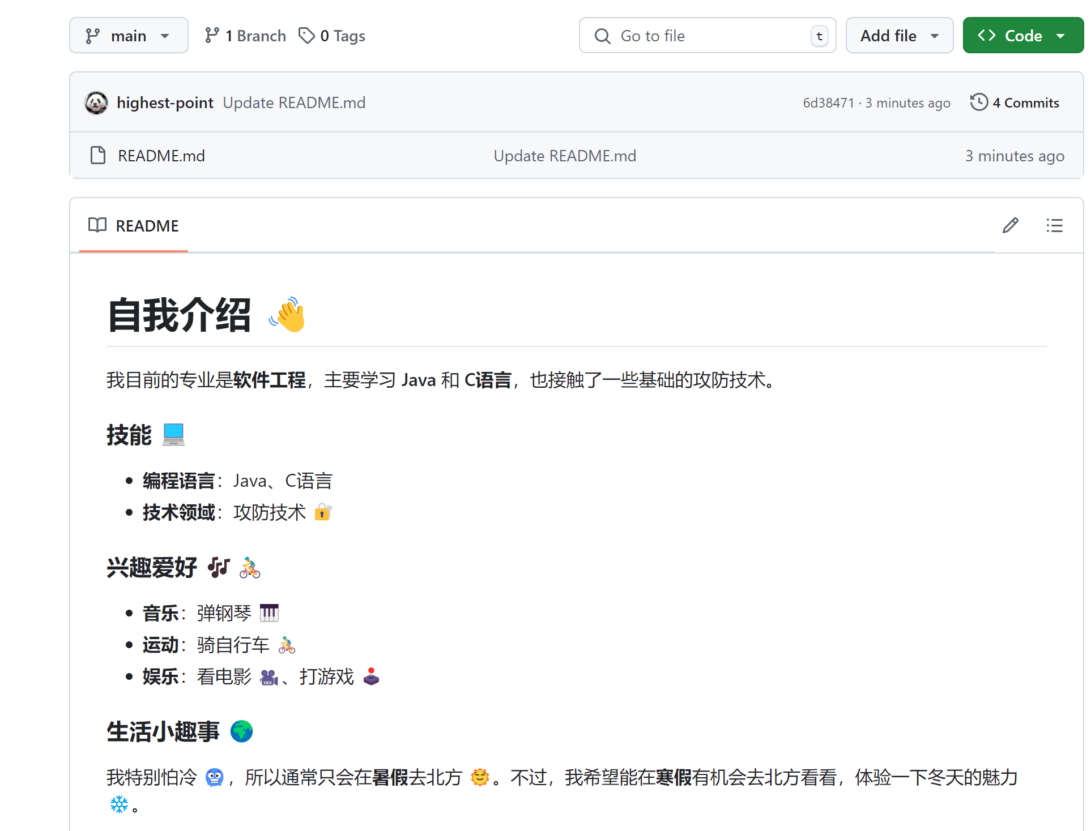This screenshot has width=1091, height=831.
Task: View the 0 Tags page
Action: [342, 36]
